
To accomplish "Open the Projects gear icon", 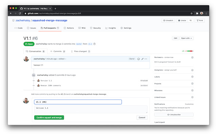I will coord(192,84).
